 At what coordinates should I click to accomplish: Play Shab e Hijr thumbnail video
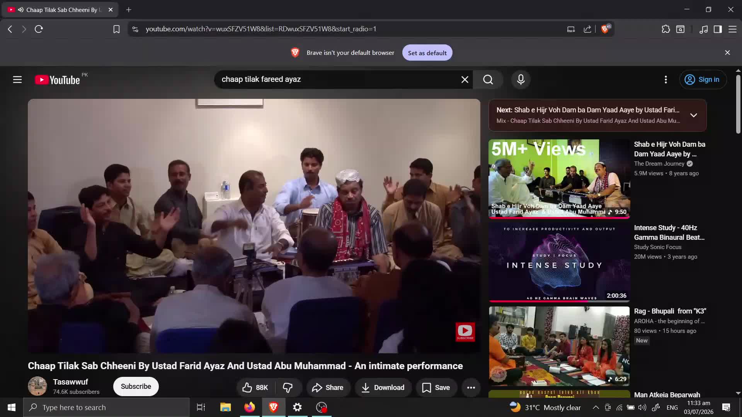click(559, 179)
